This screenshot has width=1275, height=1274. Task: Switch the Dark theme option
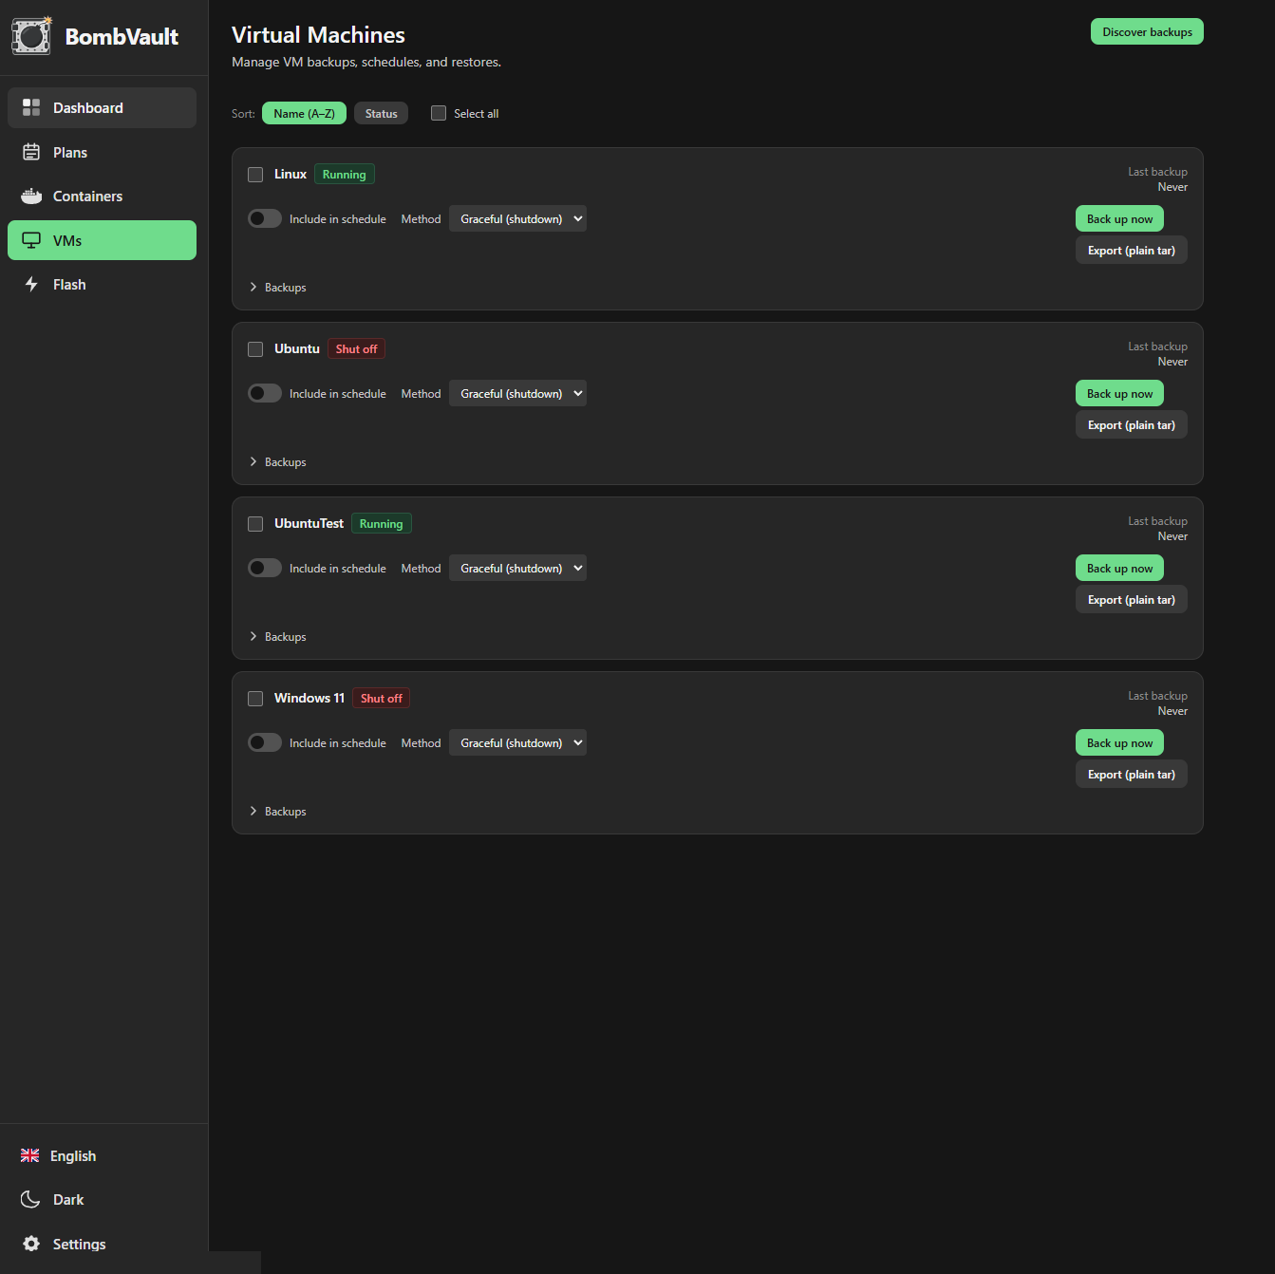click(102, 1199)
